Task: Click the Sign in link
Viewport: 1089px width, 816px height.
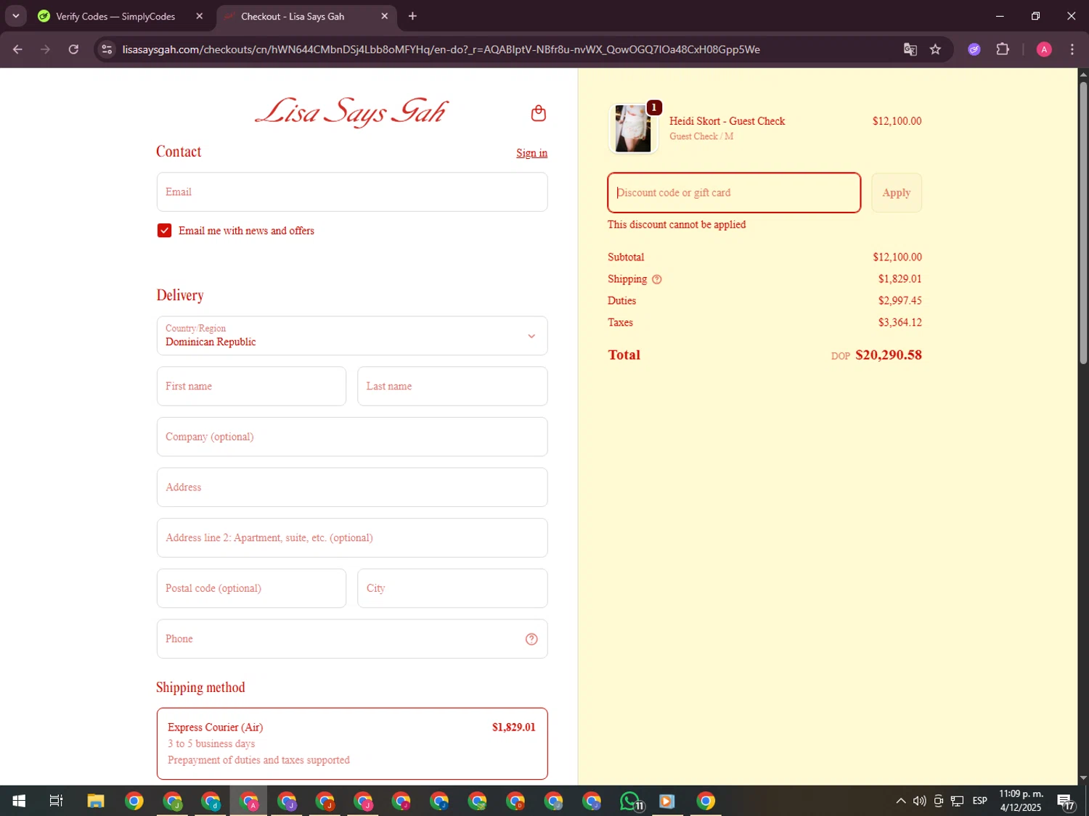Action: [531, 153]
